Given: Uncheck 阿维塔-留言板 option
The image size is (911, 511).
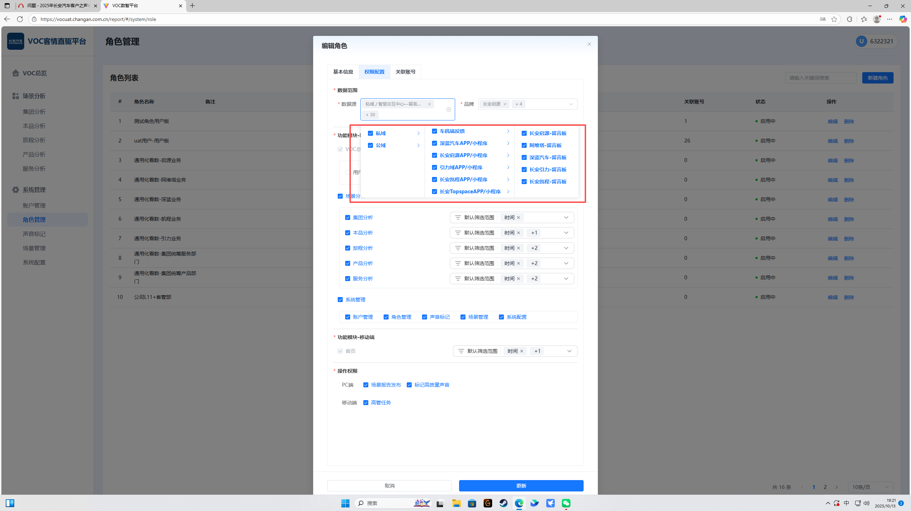Looking at the screenshot, I should [524, 145].
